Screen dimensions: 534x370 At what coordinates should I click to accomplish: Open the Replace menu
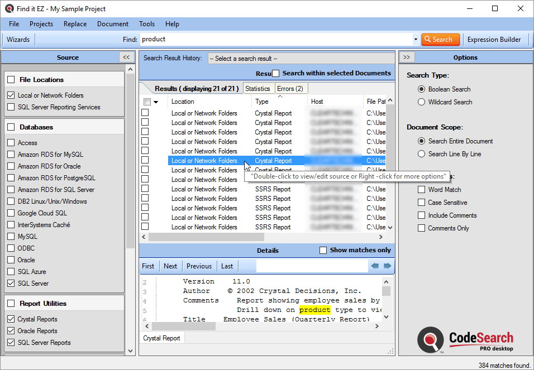(75, 24)
